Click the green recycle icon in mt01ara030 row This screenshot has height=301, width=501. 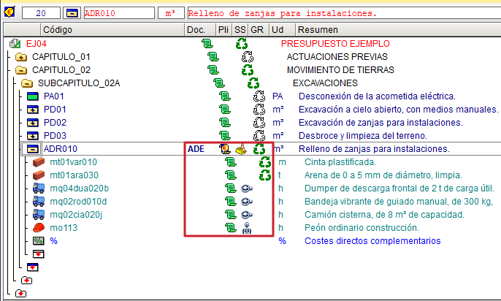pos(265,175)
